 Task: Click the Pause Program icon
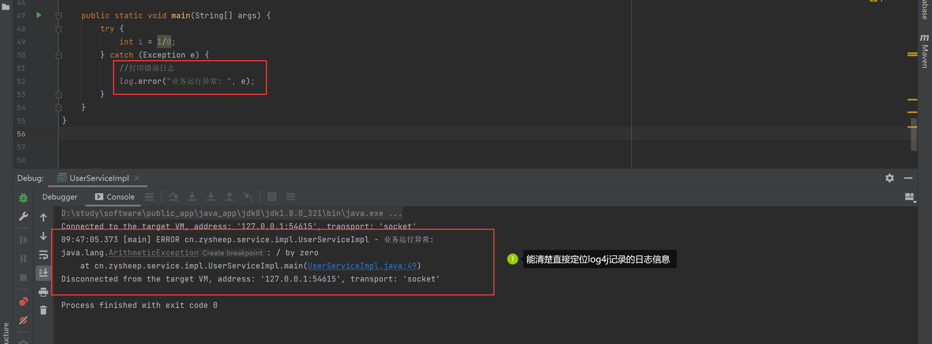click(x=23, y=259)
